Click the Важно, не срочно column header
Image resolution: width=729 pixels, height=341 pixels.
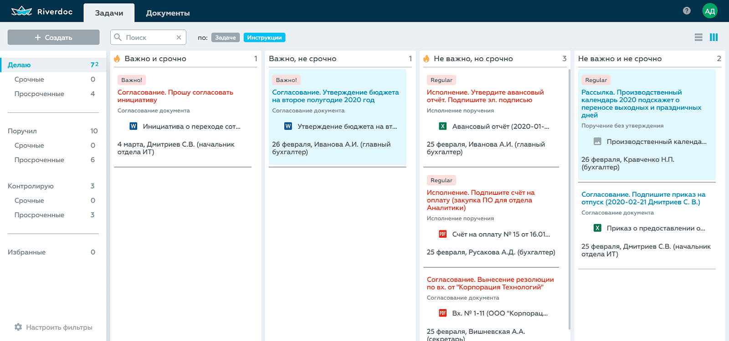point(303,58)
